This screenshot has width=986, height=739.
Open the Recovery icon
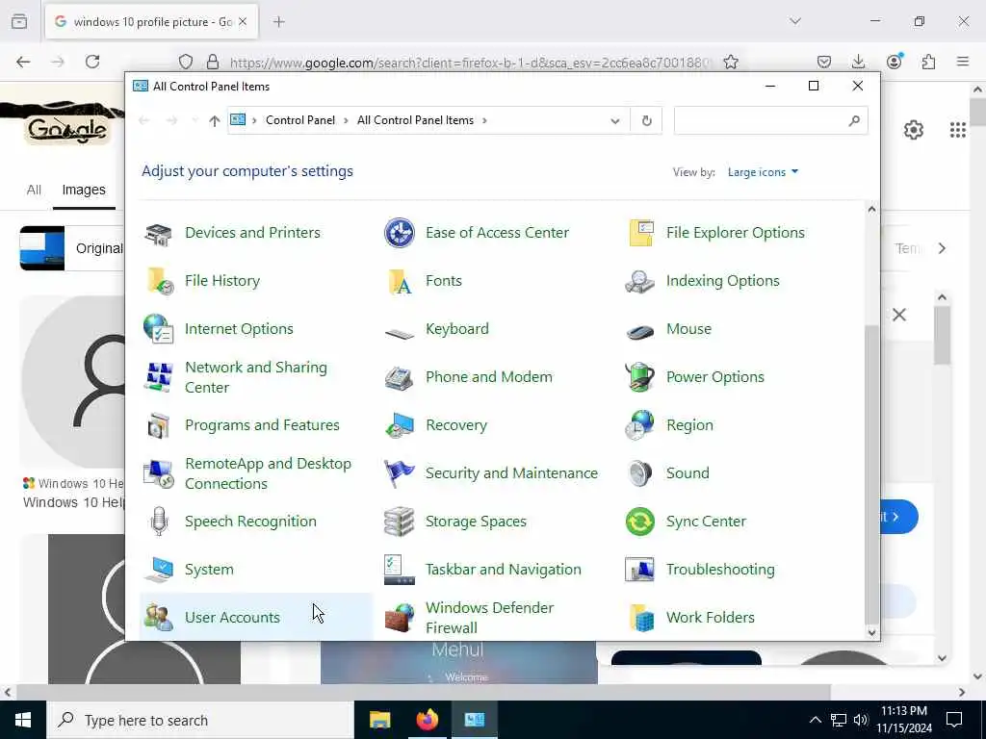point(400,425)
